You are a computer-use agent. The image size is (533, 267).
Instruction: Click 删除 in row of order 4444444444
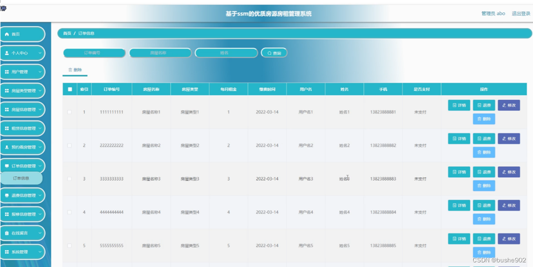[484, 219]
